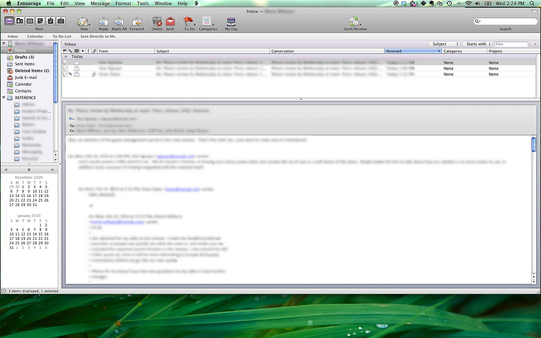Image resolution: width=541 pixels, height=338 pixels.
Task: Open the Starts with condition dropdown
Action: click(477, 44)
